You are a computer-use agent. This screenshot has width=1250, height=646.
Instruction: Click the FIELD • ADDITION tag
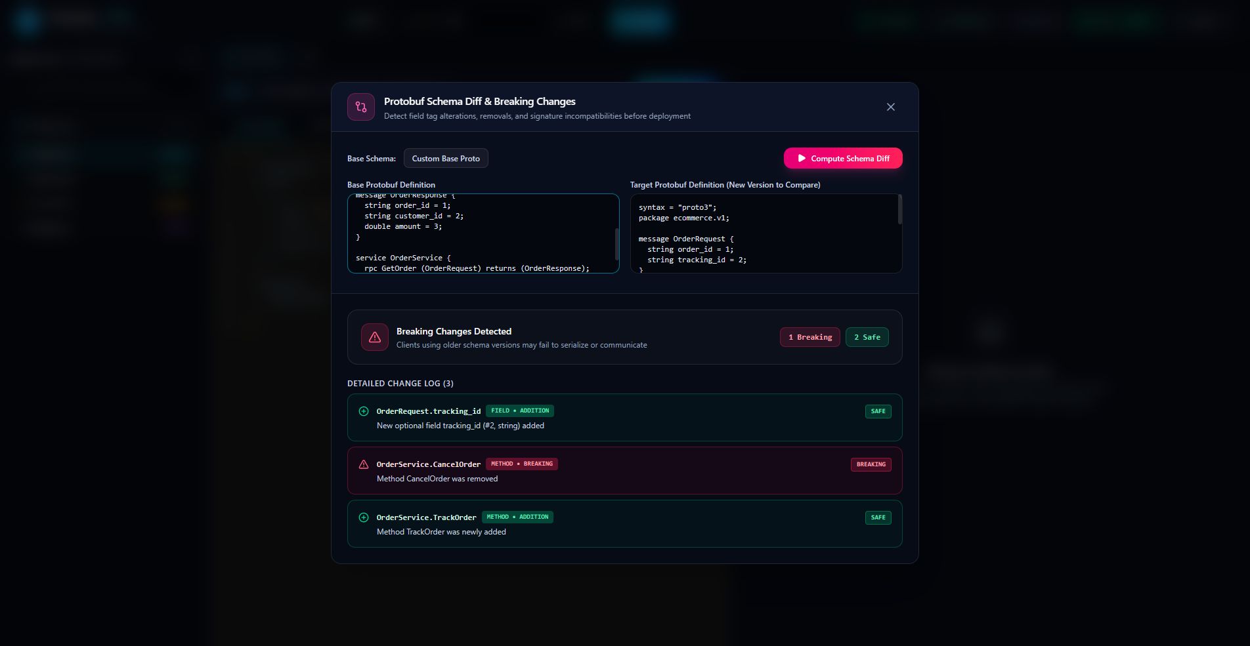pos(520,411)
